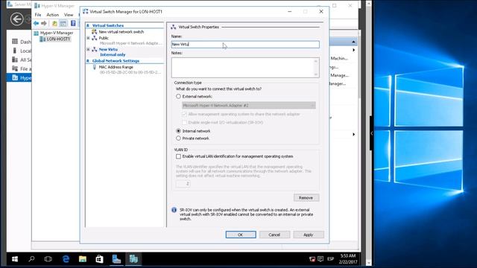Image resolution: width=477 pixels, height=268 pixels.
Task: Click inside the Notes text area
Action: pos(243,68)
